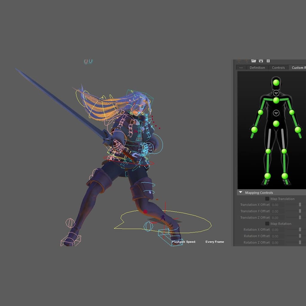The image size is (306, 306).
Task: Click the open folder icon in HumanIK toolbar
Action: (254, 61)
